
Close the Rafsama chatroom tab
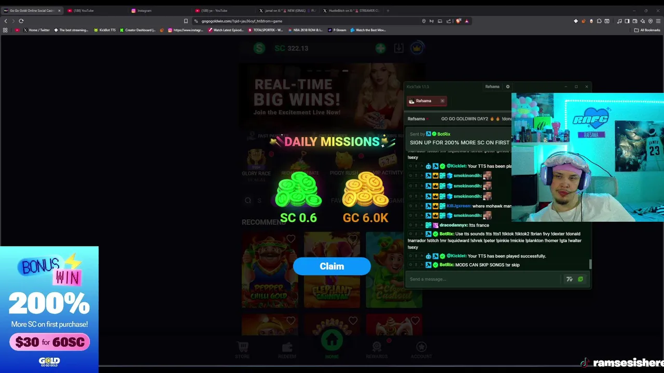[442, 101]
